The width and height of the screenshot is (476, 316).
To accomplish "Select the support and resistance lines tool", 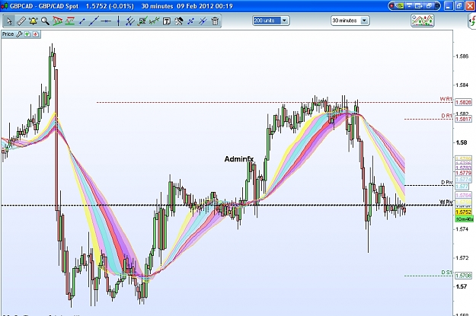I will (x=69, y=21).
